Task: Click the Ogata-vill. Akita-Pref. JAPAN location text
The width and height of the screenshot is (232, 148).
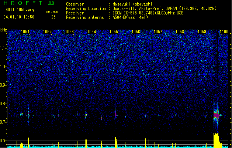Action: tap(165, 9)
